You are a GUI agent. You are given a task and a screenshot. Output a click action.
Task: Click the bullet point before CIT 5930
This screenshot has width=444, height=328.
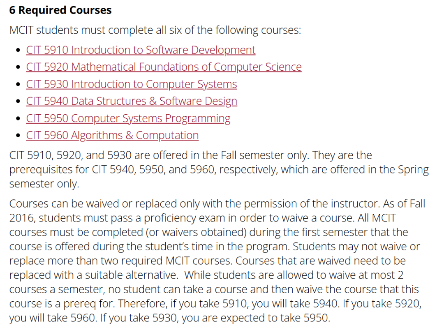tap(17, 85)
